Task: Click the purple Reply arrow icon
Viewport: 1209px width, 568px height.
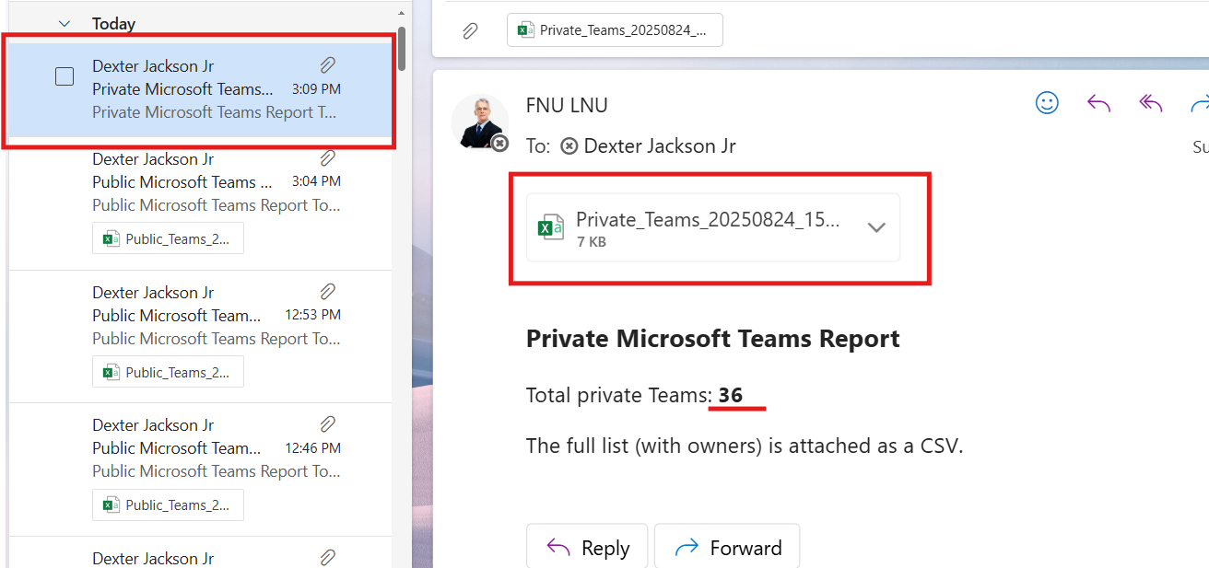Action: 1098,103
